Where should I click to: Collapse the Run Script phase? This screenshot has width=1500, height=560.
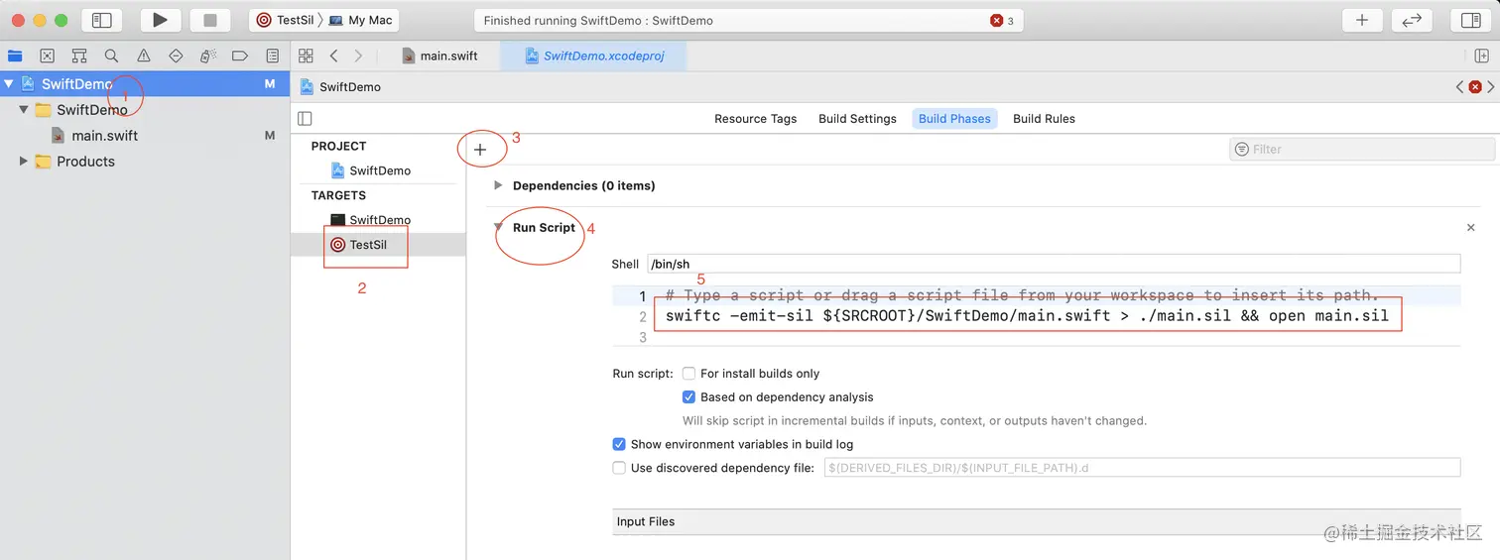coord(498,227)
